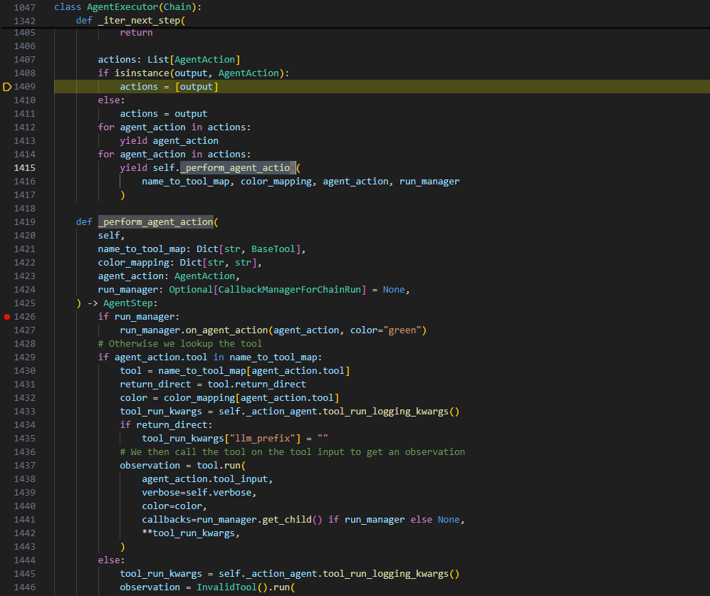
Task: Select line number 1437 in the gutter
Action: pos(24,466)
